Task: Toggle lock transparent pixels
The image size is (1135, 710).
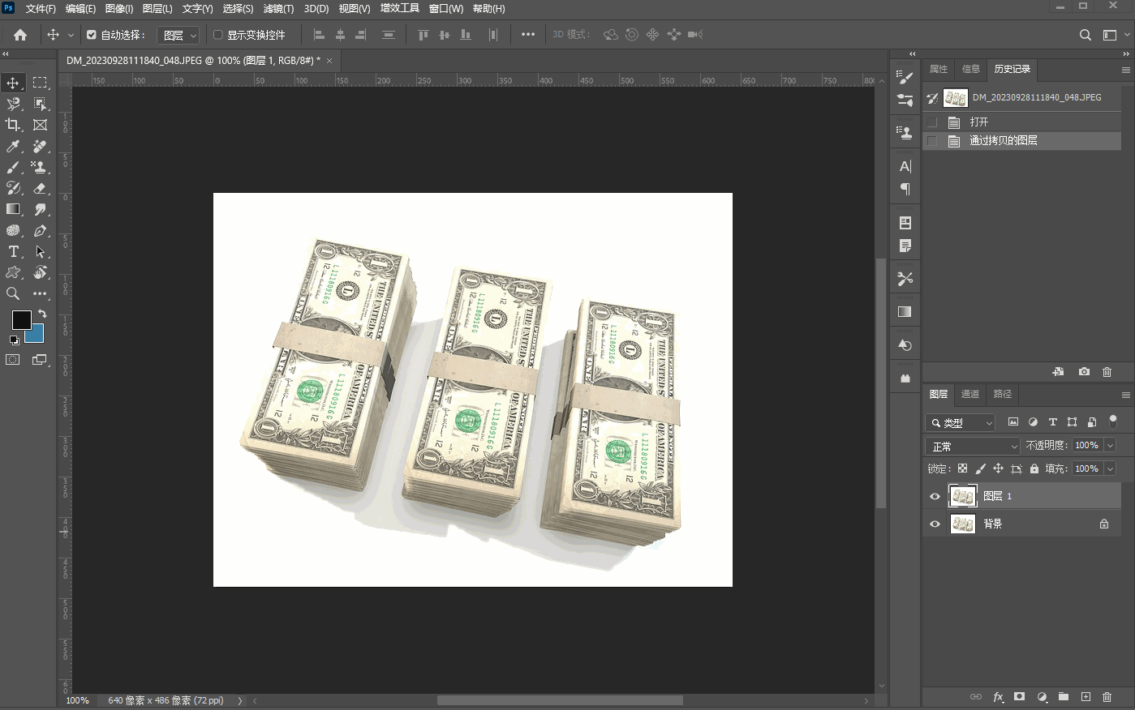Action: [x=962, y=468]
